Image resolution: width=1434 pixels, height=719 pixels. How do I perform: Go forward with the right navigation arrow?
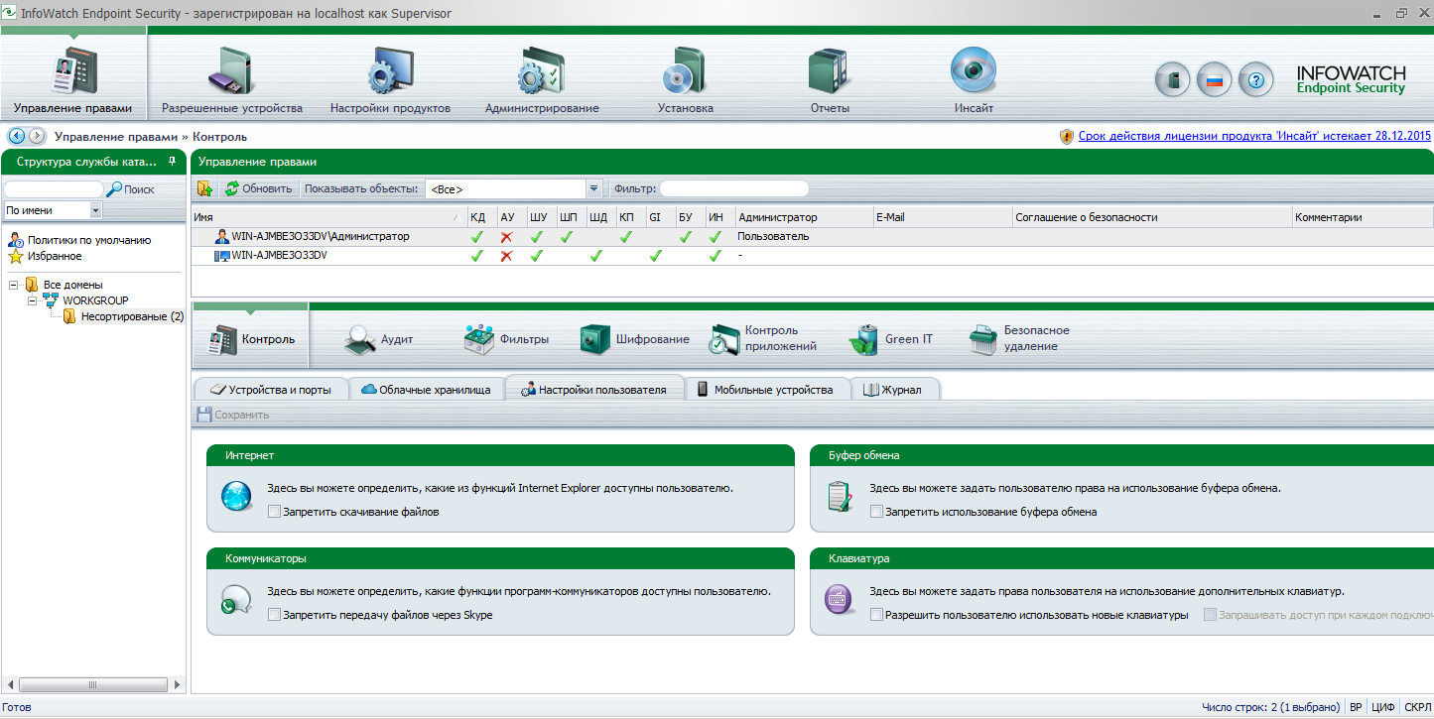37,136
